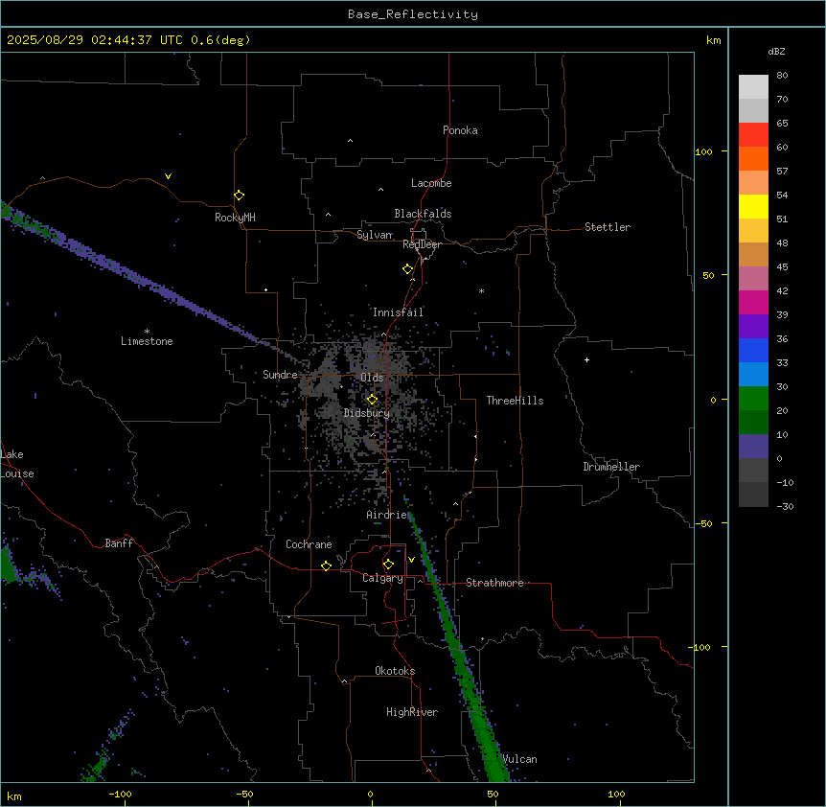Click the yellow diamond marker above the Calgary label
Viewport: 826px width, 807px height.
coord(388,565)
